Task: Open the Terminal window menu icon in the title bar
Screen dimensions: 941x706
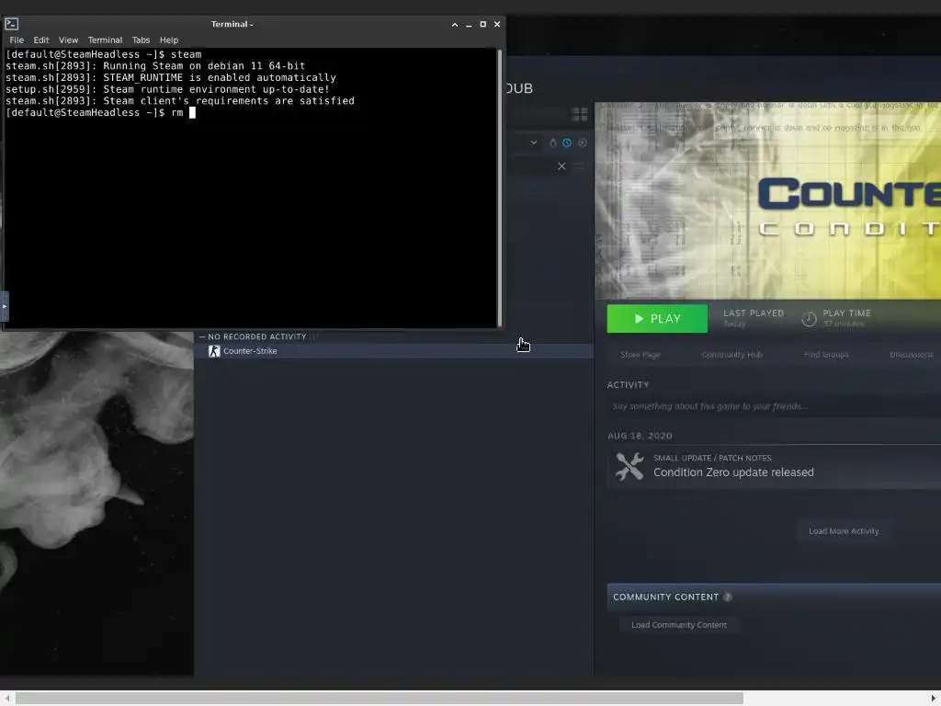Action: click(x=11, y=24)
